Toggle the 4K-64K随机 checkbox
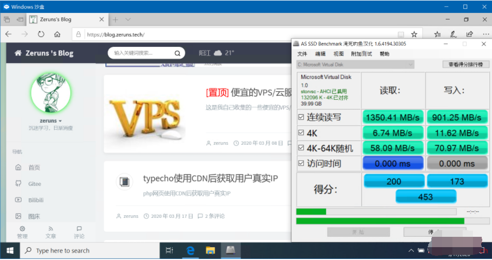 pos(301,147)
